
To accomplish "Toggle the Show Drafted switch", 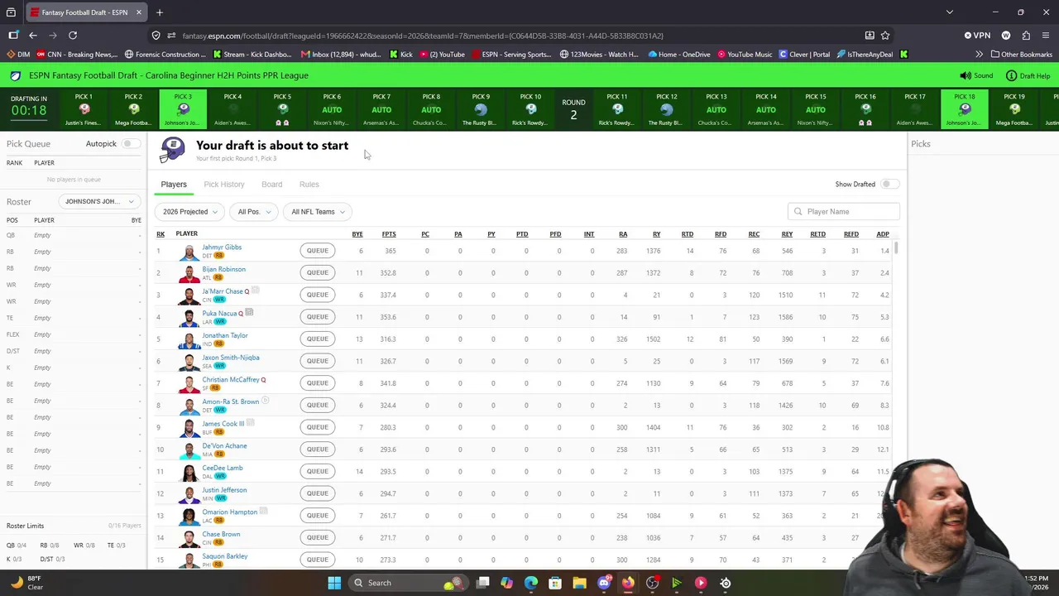I will pos(889,184).
